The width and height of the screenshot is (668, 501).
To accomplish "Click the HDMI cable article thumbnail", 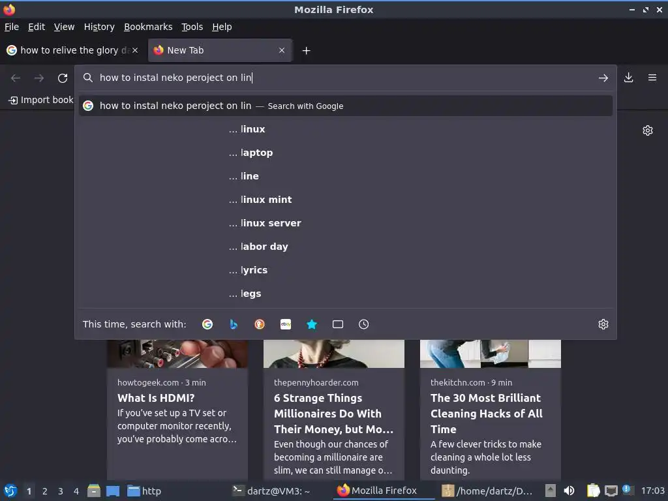I will coord(177,354).
